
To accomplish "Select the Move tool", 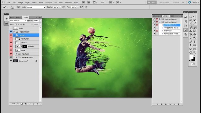I will tap(195, 17).
